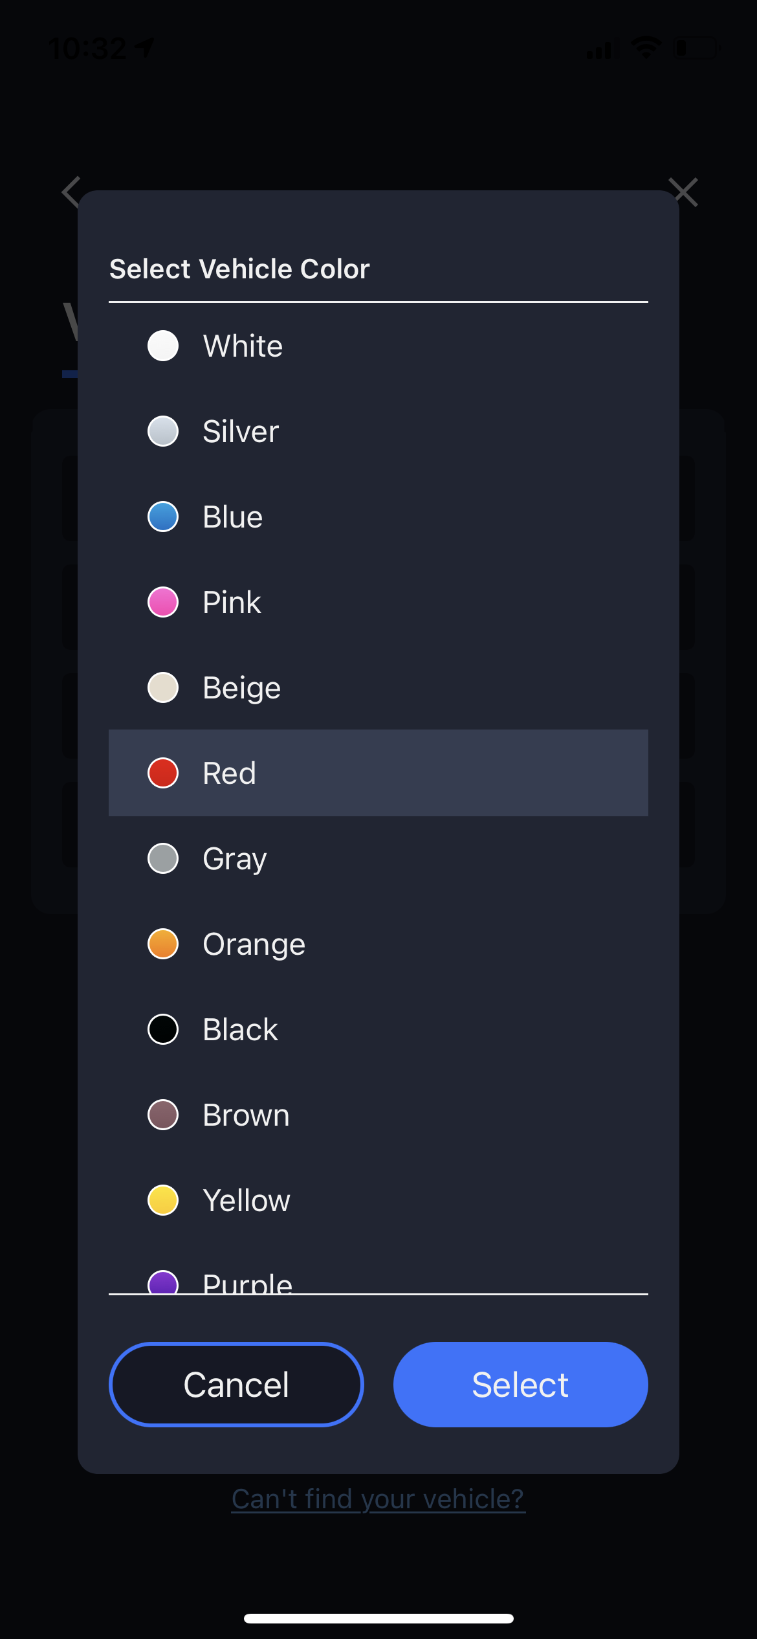Image resolution: width=757 pixels, height=1639 pixels.
Task: Pick the black color circle
Action: tap(163, 1030)
